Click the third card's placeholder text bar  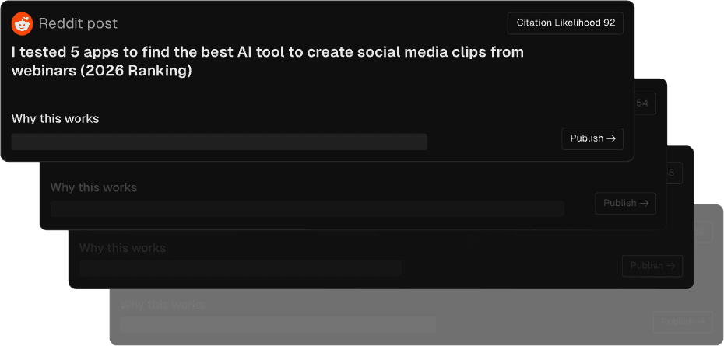(x=240, y=268)
